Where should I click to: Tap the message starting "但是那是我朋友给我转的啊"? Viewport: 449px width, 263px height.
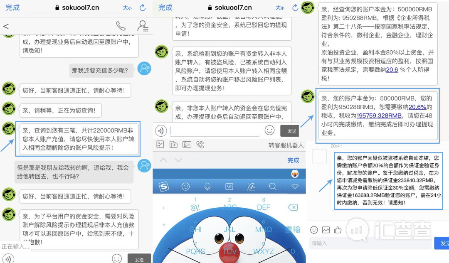tap(74, 172)
